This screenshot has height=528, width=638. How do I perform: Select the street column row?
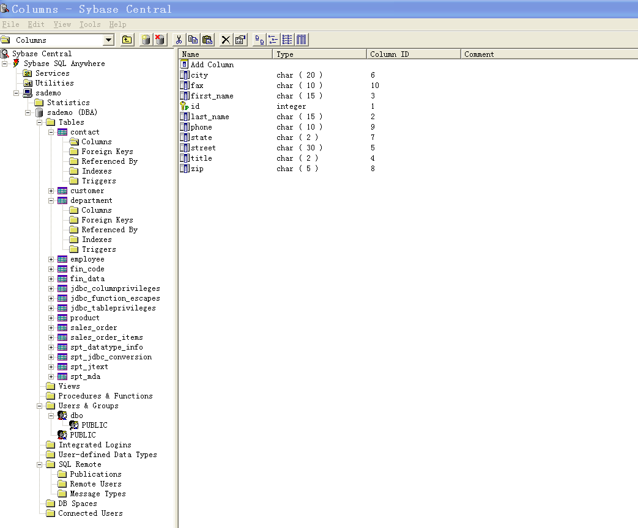(x=203, y=148)
